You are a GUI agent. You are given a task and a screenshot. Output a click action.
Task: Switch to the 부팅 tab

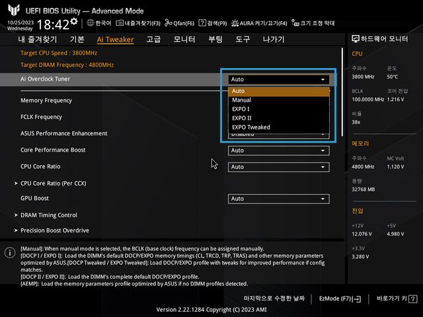pyautogui.click(x=215, y=40)
